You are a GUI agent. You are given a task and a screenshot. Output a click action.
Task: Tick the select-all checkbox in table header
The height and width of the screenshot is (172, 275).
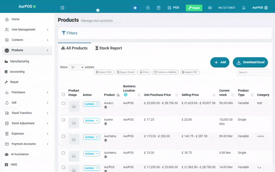pyautogui.click(x=63, y=94)
